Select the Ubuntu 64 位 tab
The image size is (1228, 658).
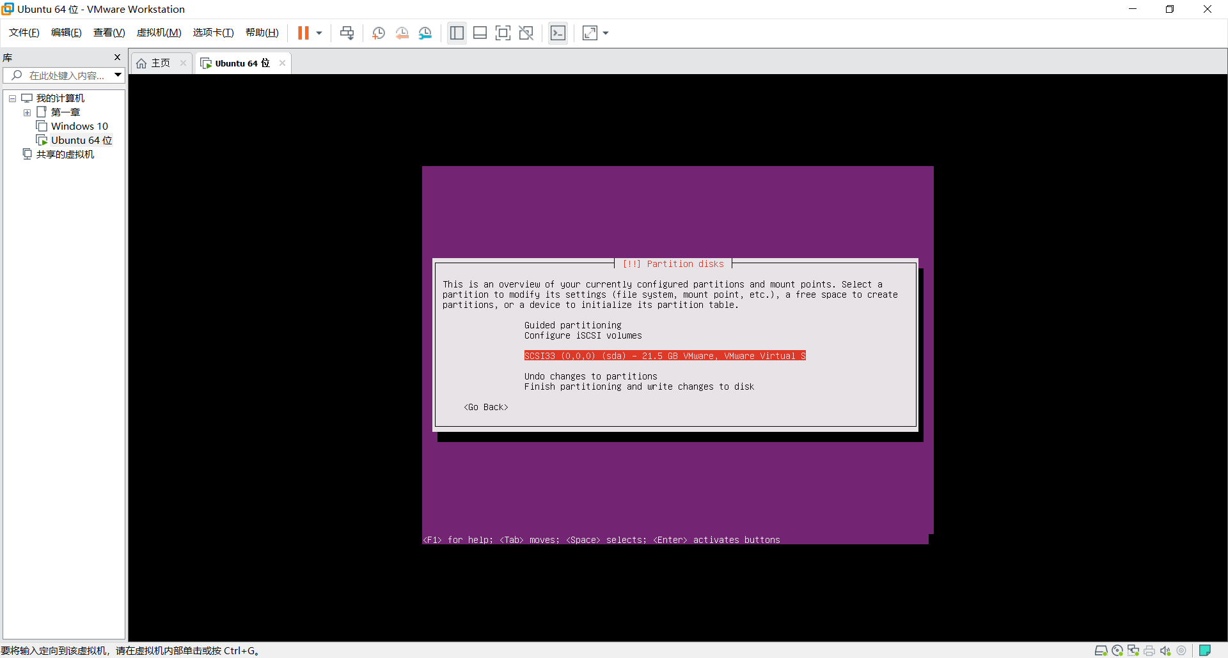(x=242, y=63)
